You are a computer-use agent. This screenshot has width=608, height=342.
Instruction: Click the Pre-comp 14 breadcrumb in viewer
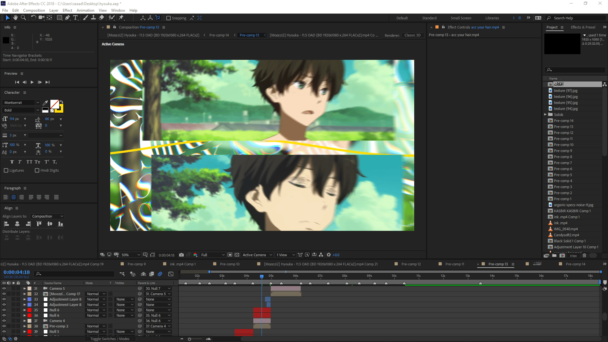(x=219, y=35)
